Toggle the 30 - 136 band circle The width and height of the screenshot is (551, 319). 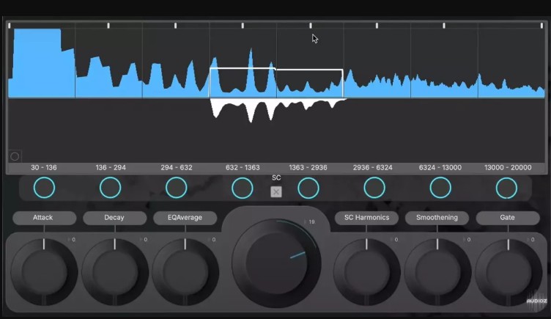coord(44,188)
